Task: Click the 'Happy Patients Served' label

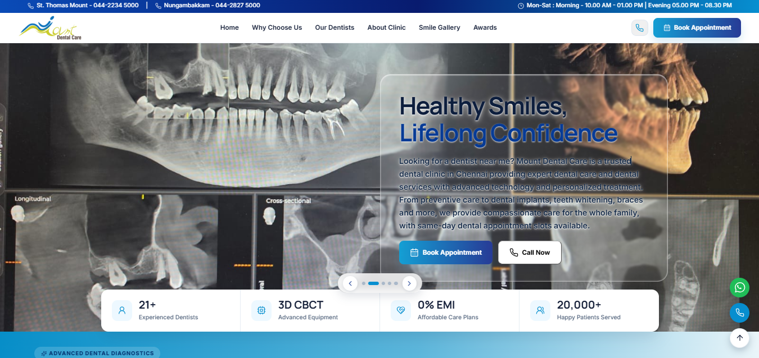Action: 589,317
